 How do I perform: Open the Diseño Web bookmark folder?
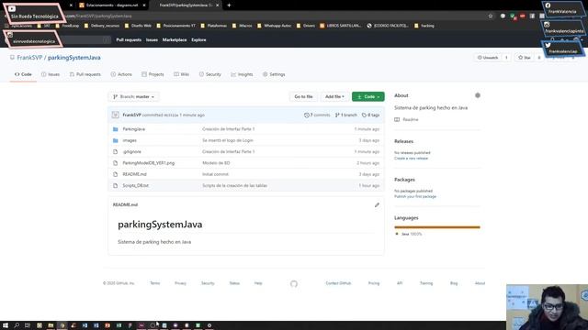point(138,26)
